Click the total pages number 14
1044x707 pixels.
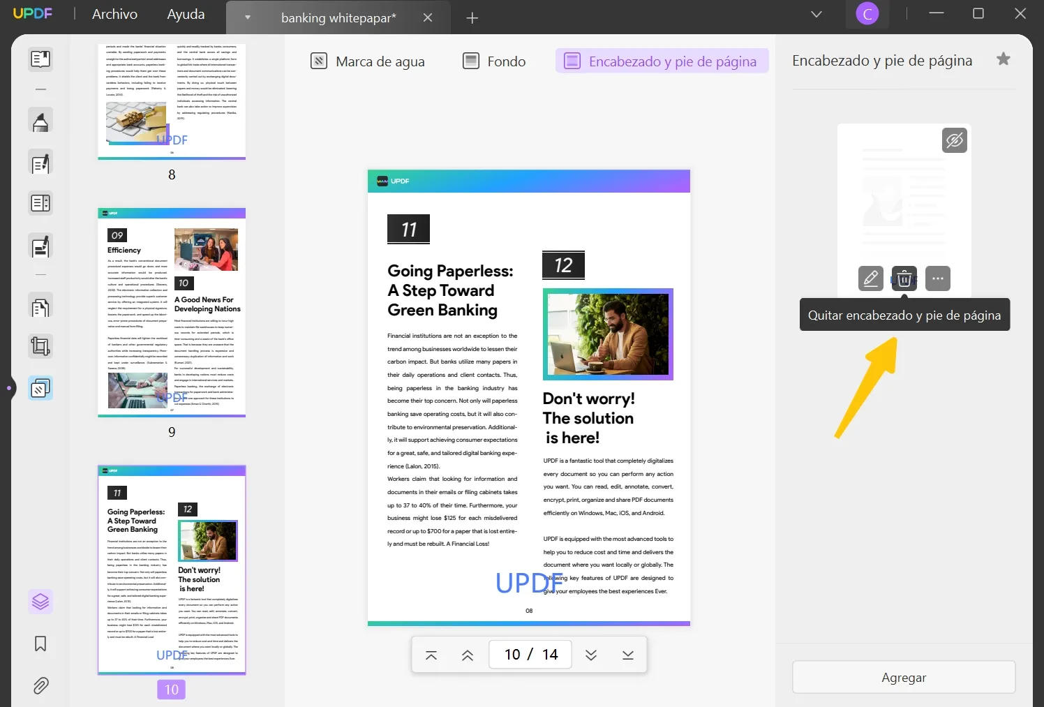click(x=550, y=655)
